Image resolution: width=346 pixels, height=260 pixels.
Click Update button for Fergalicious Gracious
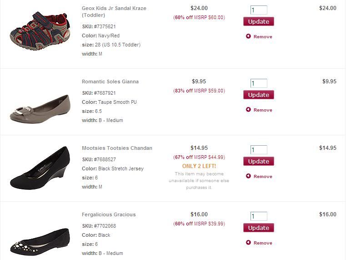pyautogui.click(x=259, y=228)
